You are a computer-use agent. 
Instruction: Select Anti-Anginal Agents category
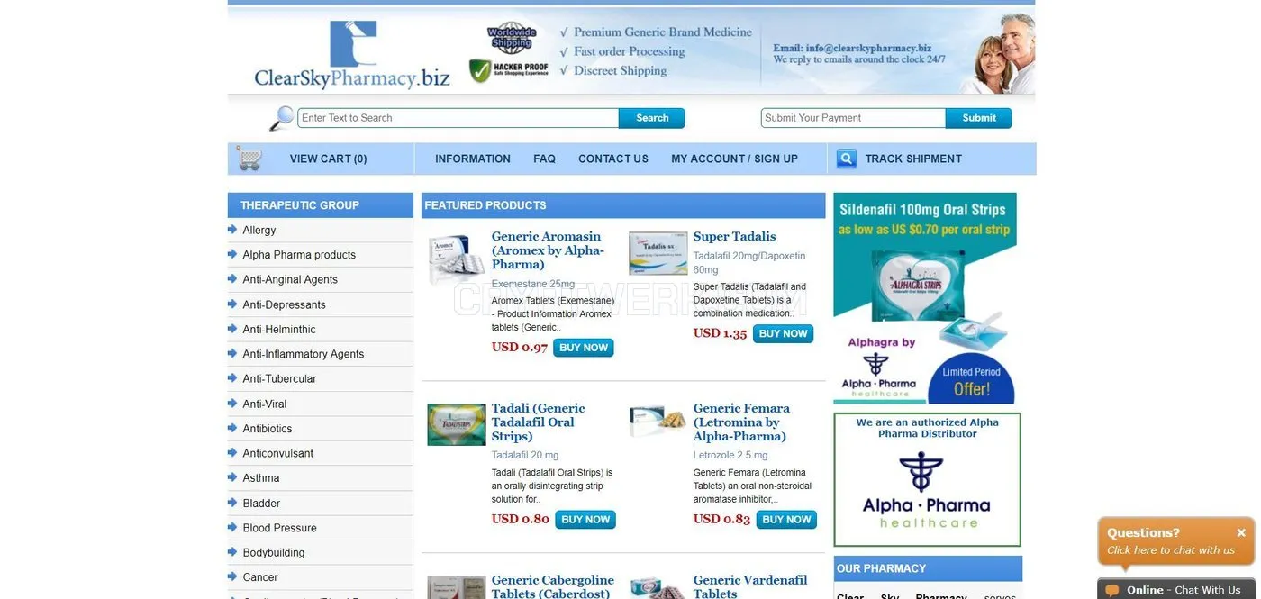point(290,279)
